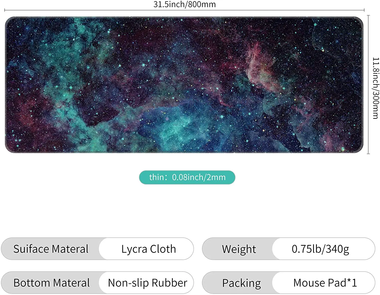Click the Mouse Pad*1 value

[x=325, y=283]
